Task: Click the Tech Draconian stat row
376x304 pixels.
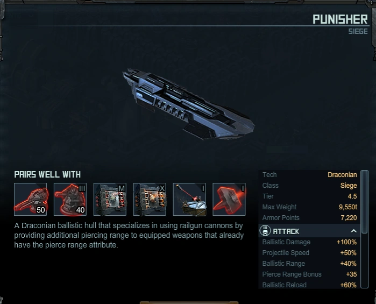Action: [309, 175]
